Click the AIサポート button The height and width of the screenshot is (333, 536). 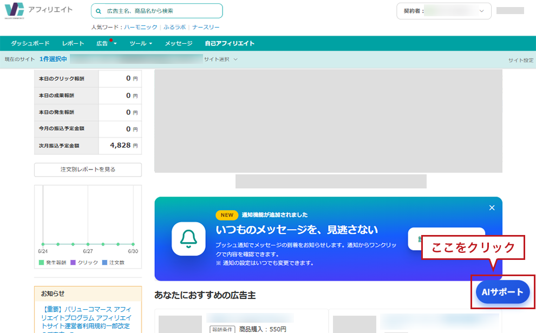point(502,292)
